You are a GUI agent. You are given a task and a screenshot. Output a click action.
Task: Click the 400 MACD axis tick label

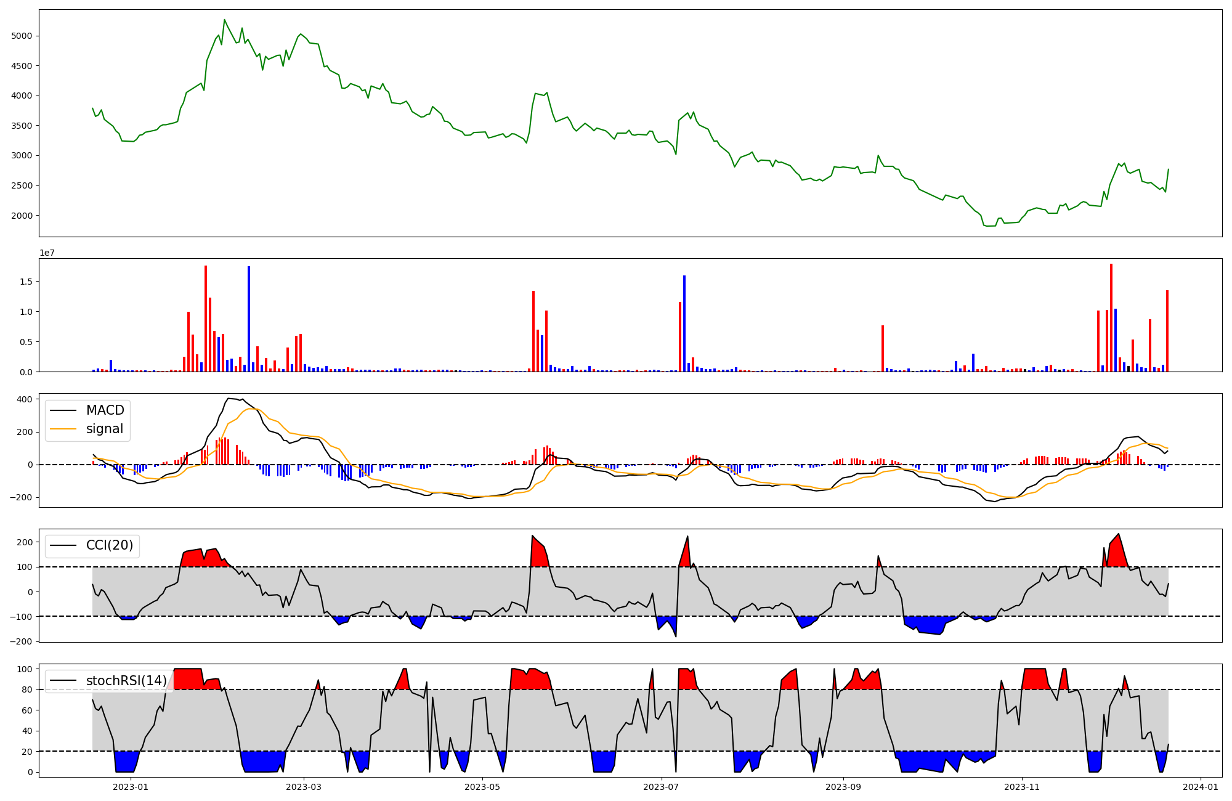click(x=25, y=399)
